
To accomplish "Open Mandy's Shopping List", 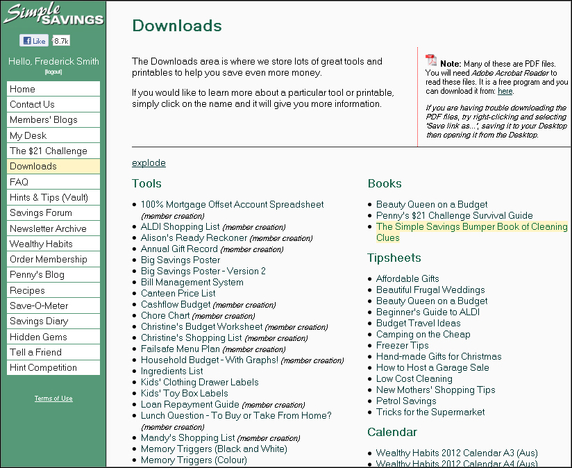I will pyautogui.click(x=188, y=437).
